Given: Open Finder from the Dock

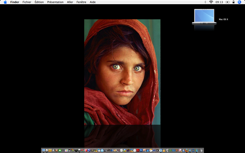Looking at the screenshot, I should [x=43, y=150].
